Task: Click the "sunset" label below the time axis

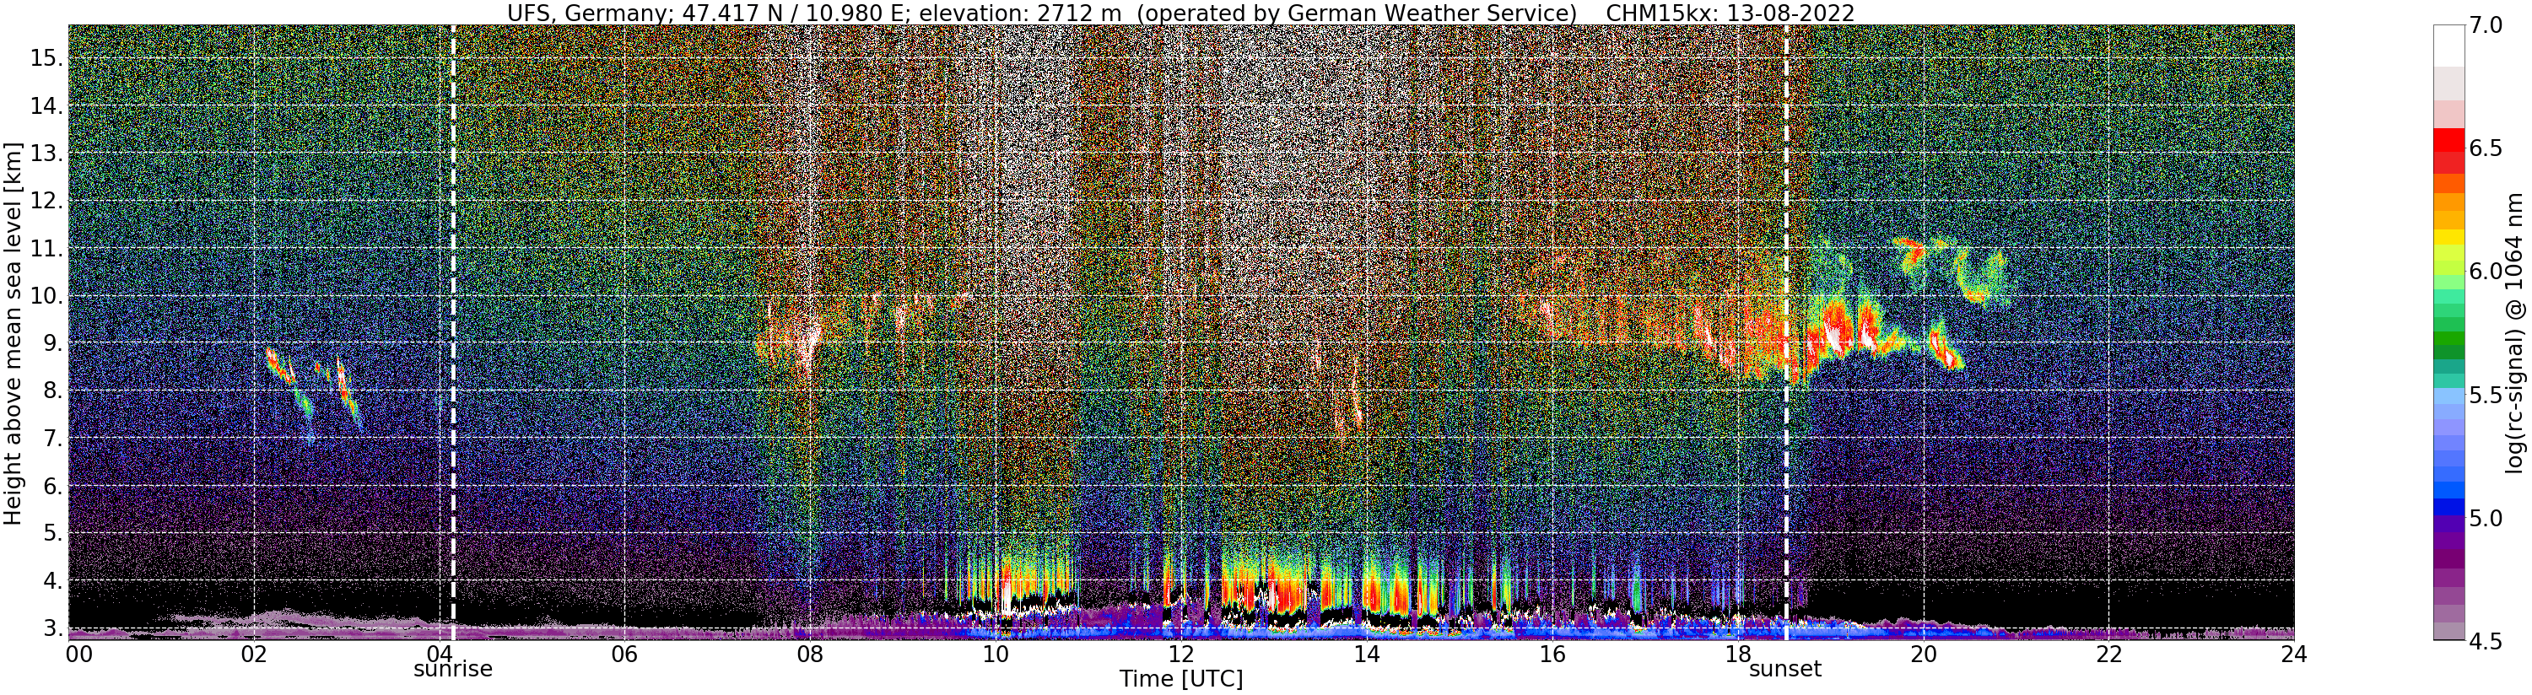Action: [x=1785, y=670]
